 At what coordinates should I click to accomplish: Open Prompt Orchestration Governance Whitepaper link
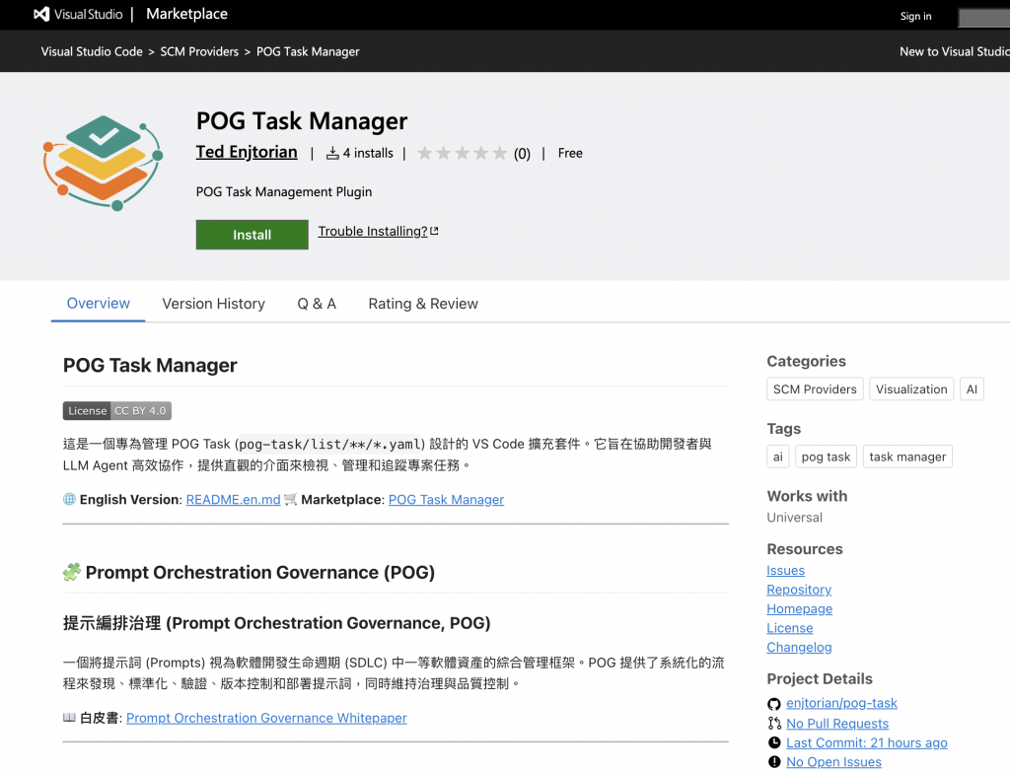point(266,718)
